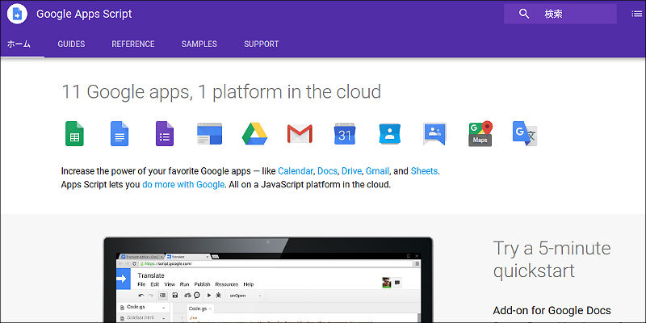Click 'Add-on for Google Docs' text
646x323 pixels.
coord(552,311)
